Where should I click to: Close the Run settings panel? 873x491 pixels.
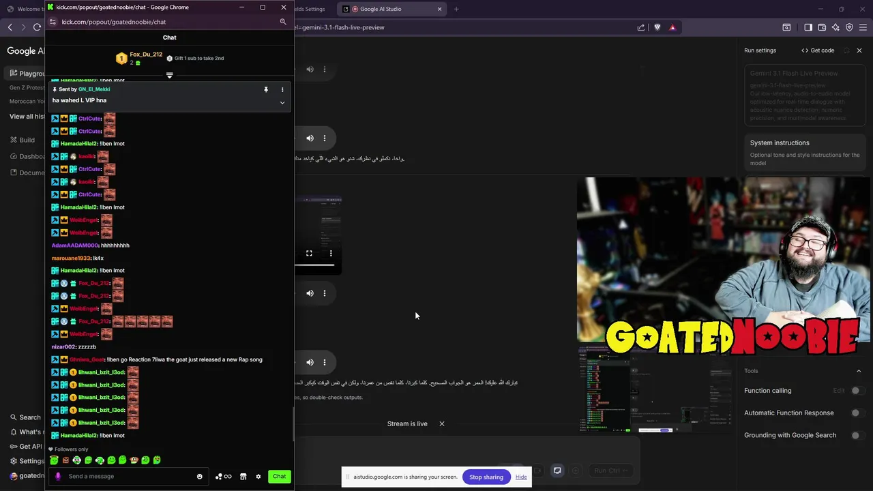pos(859,50)
